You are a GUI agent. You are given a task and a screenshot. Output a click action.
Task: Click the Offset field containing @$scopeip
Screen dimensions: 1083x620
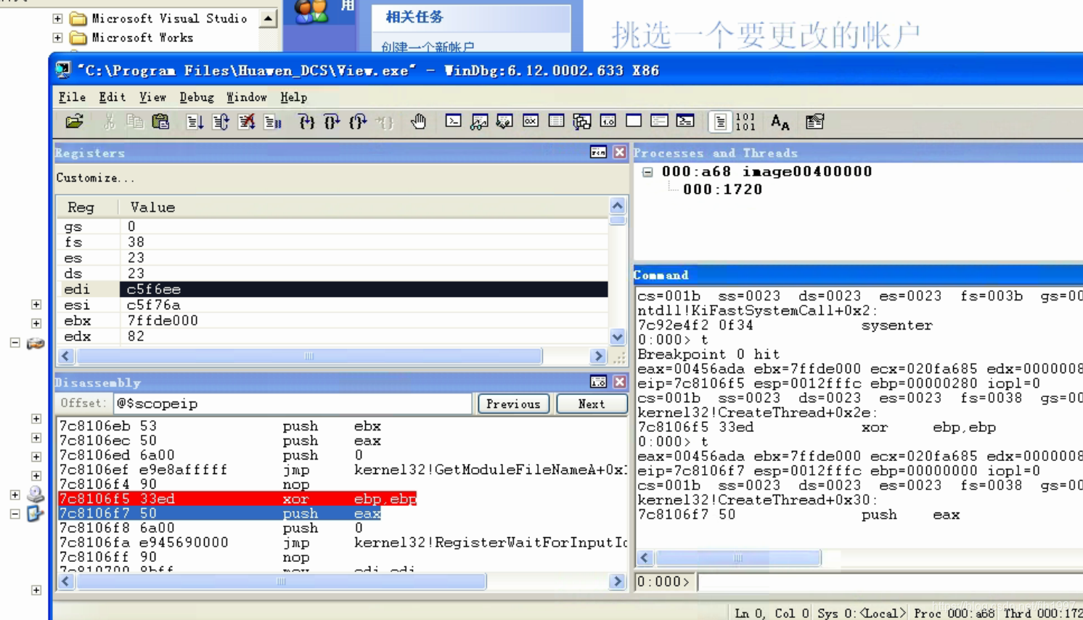tap(293, 404)
